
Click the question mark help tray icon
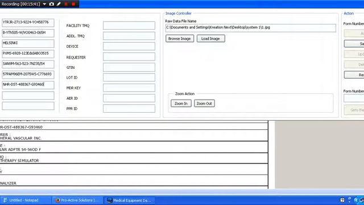342,200
